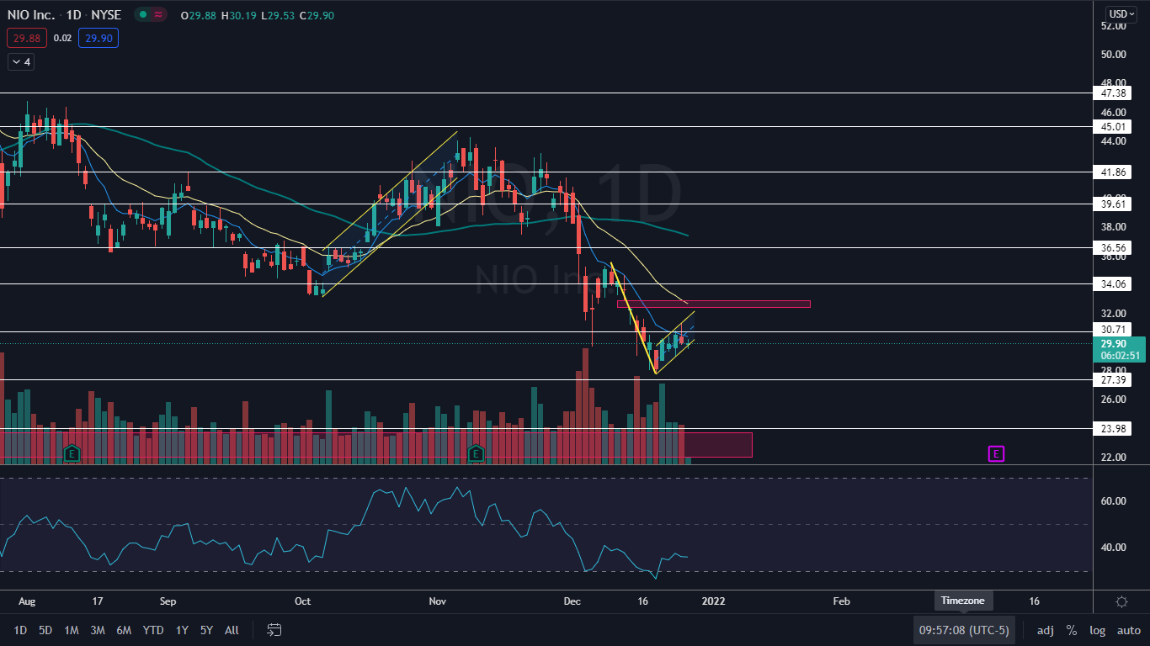The width and height of the screenshot is (1150, 646).
Task: Click the November earnings E marker
Action: click(x=476, y=454)
